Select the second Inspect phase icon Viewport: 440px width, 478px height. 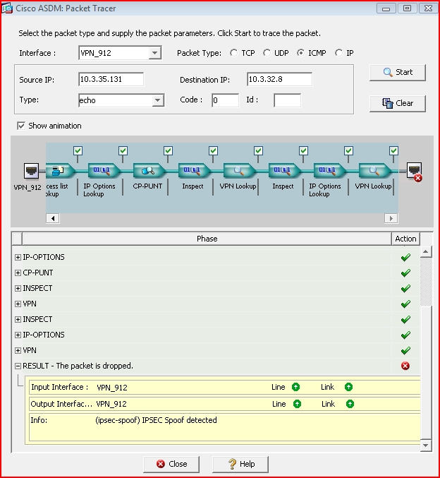283,171
